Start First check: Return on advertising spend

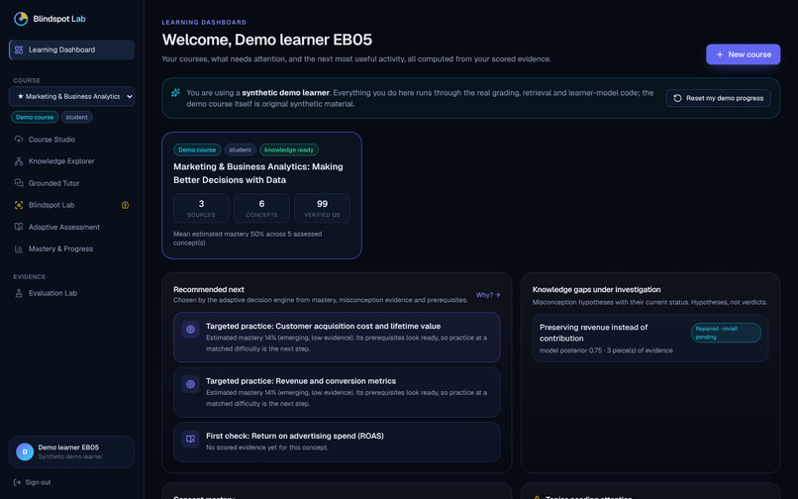click(x=337, y=442)
